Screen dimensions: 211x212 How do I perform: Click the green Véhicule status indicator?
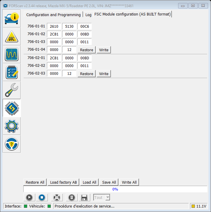click(49, 206)
